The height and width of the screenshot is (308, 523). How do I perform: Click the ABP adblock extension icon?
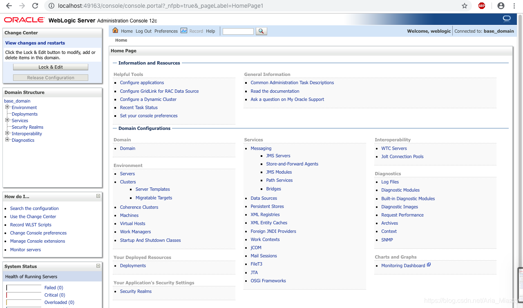pyautogui.click(x=482, y=6)
